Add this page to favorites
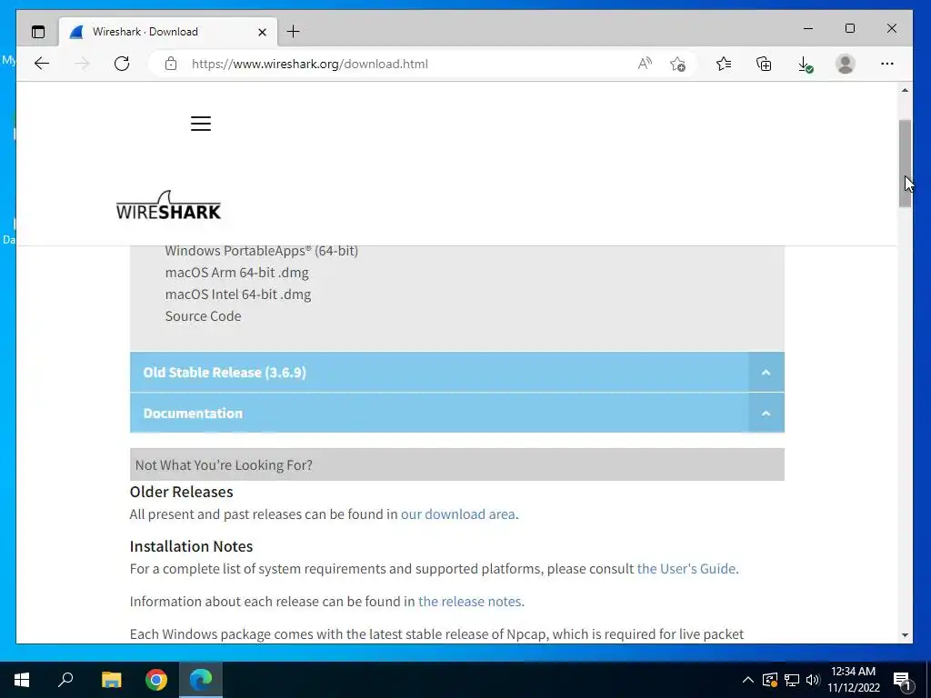The width and height of the screenshot is (931, 698). tap(677, 64)
